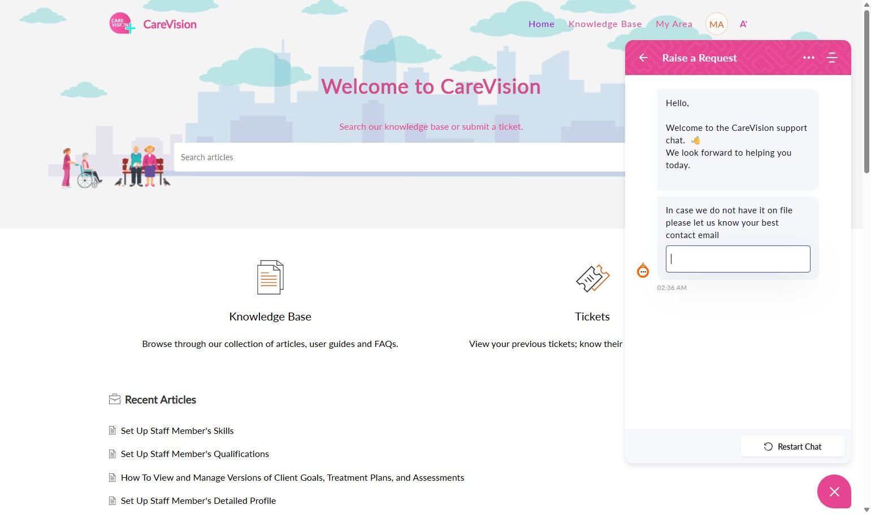Focus the Search articles field
Viewport: 871px width, 514px height.
[x=400, y=157]
